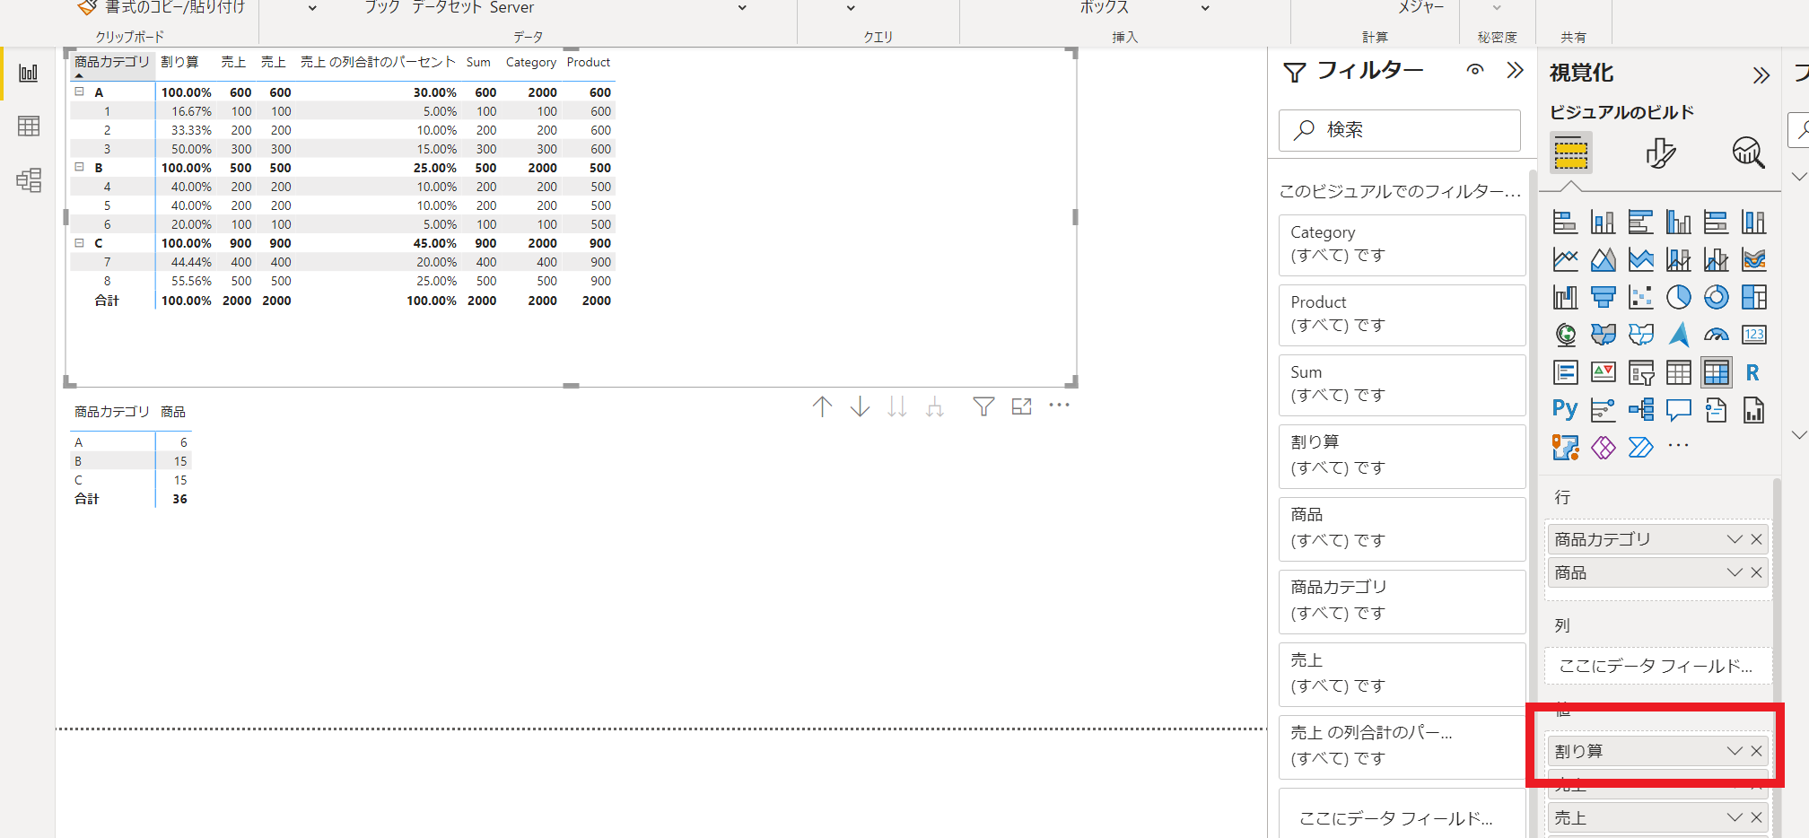Sort by 商品カテゴリ column header
The width and height of the screenshot is (1809, 838).
click(x=111, y=62)
